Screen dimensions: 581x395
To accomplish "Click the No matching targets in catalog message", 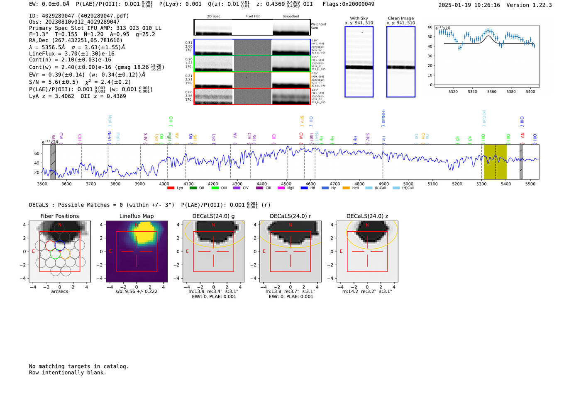I will pos(79,366).
